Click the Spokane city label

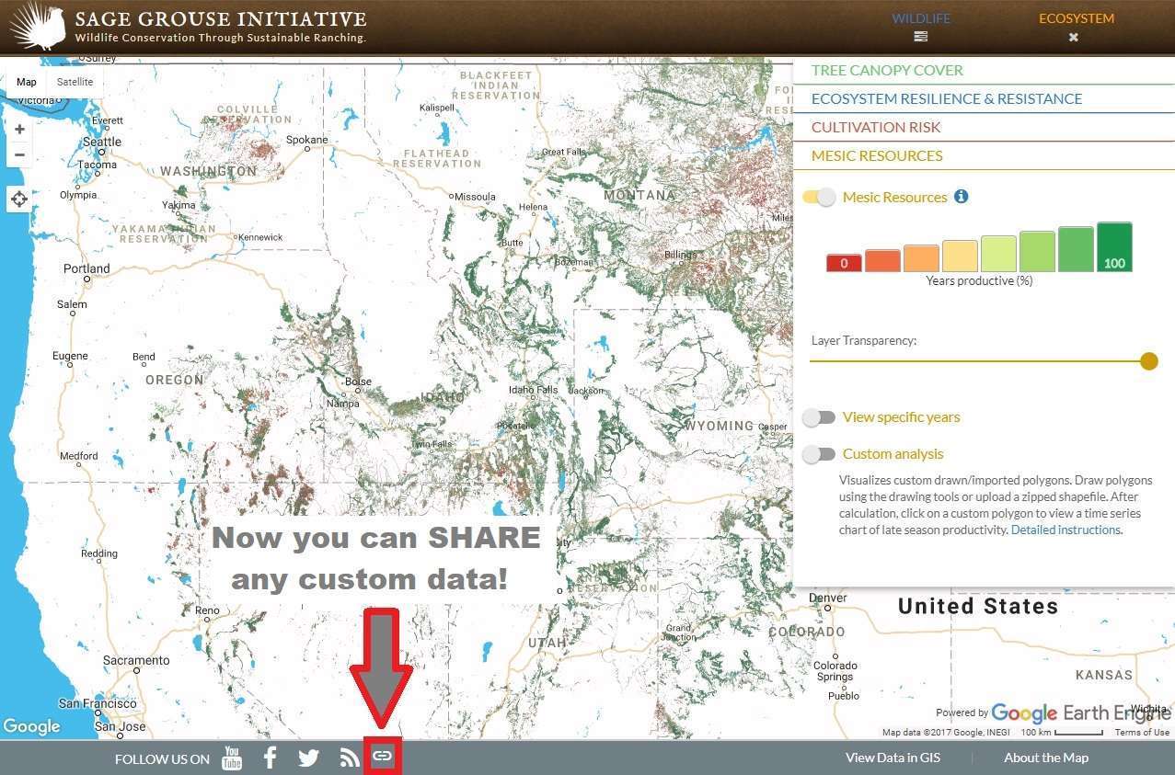[x=307, y=141]
